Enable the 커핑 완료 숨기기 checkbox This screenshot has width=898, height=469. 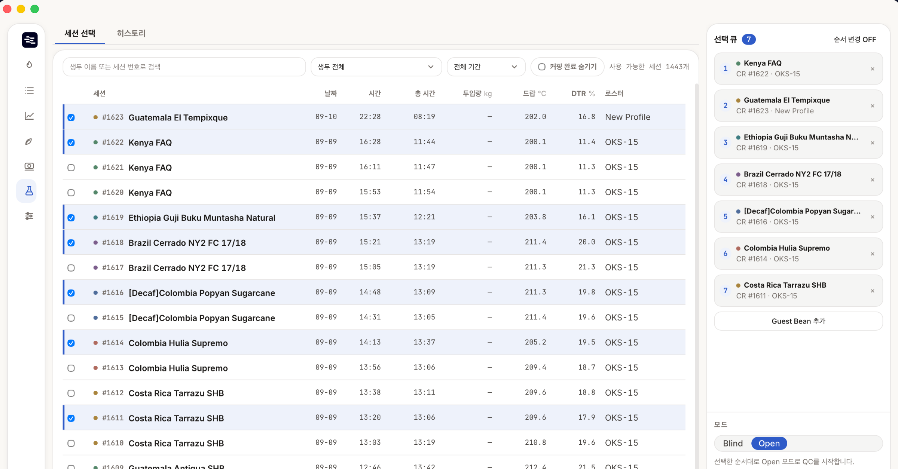point(541,67)
